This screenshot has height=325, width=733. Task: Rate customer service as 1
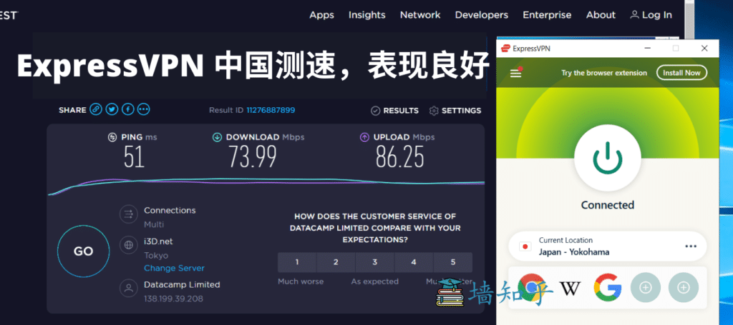(x=297, y=263)
